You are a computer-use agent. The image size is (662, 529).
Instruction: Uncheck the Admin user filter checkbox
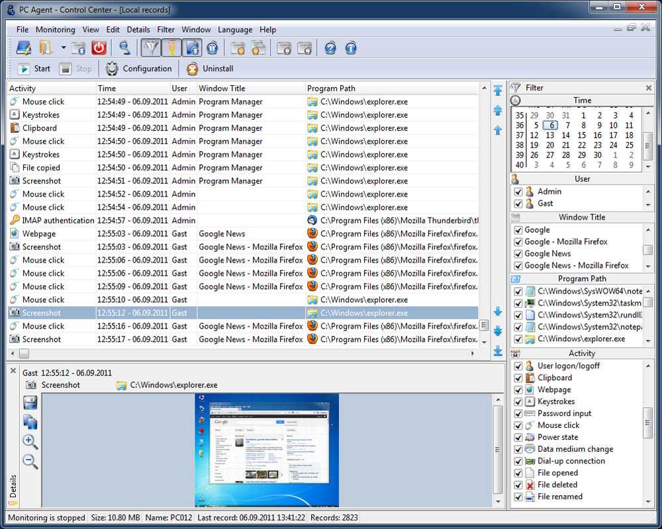(x=518, y=192)
